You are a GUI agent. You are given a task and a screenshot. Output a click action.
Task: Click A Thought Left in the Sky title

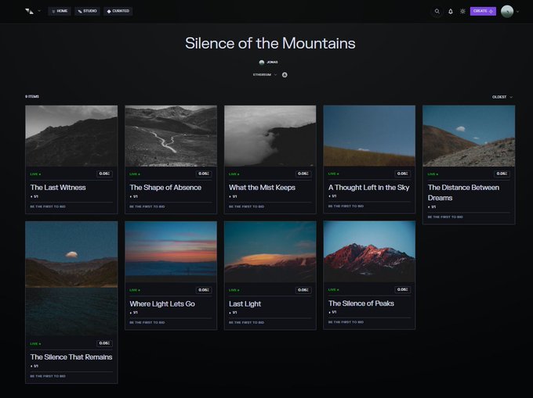click(x=369, y=188)
